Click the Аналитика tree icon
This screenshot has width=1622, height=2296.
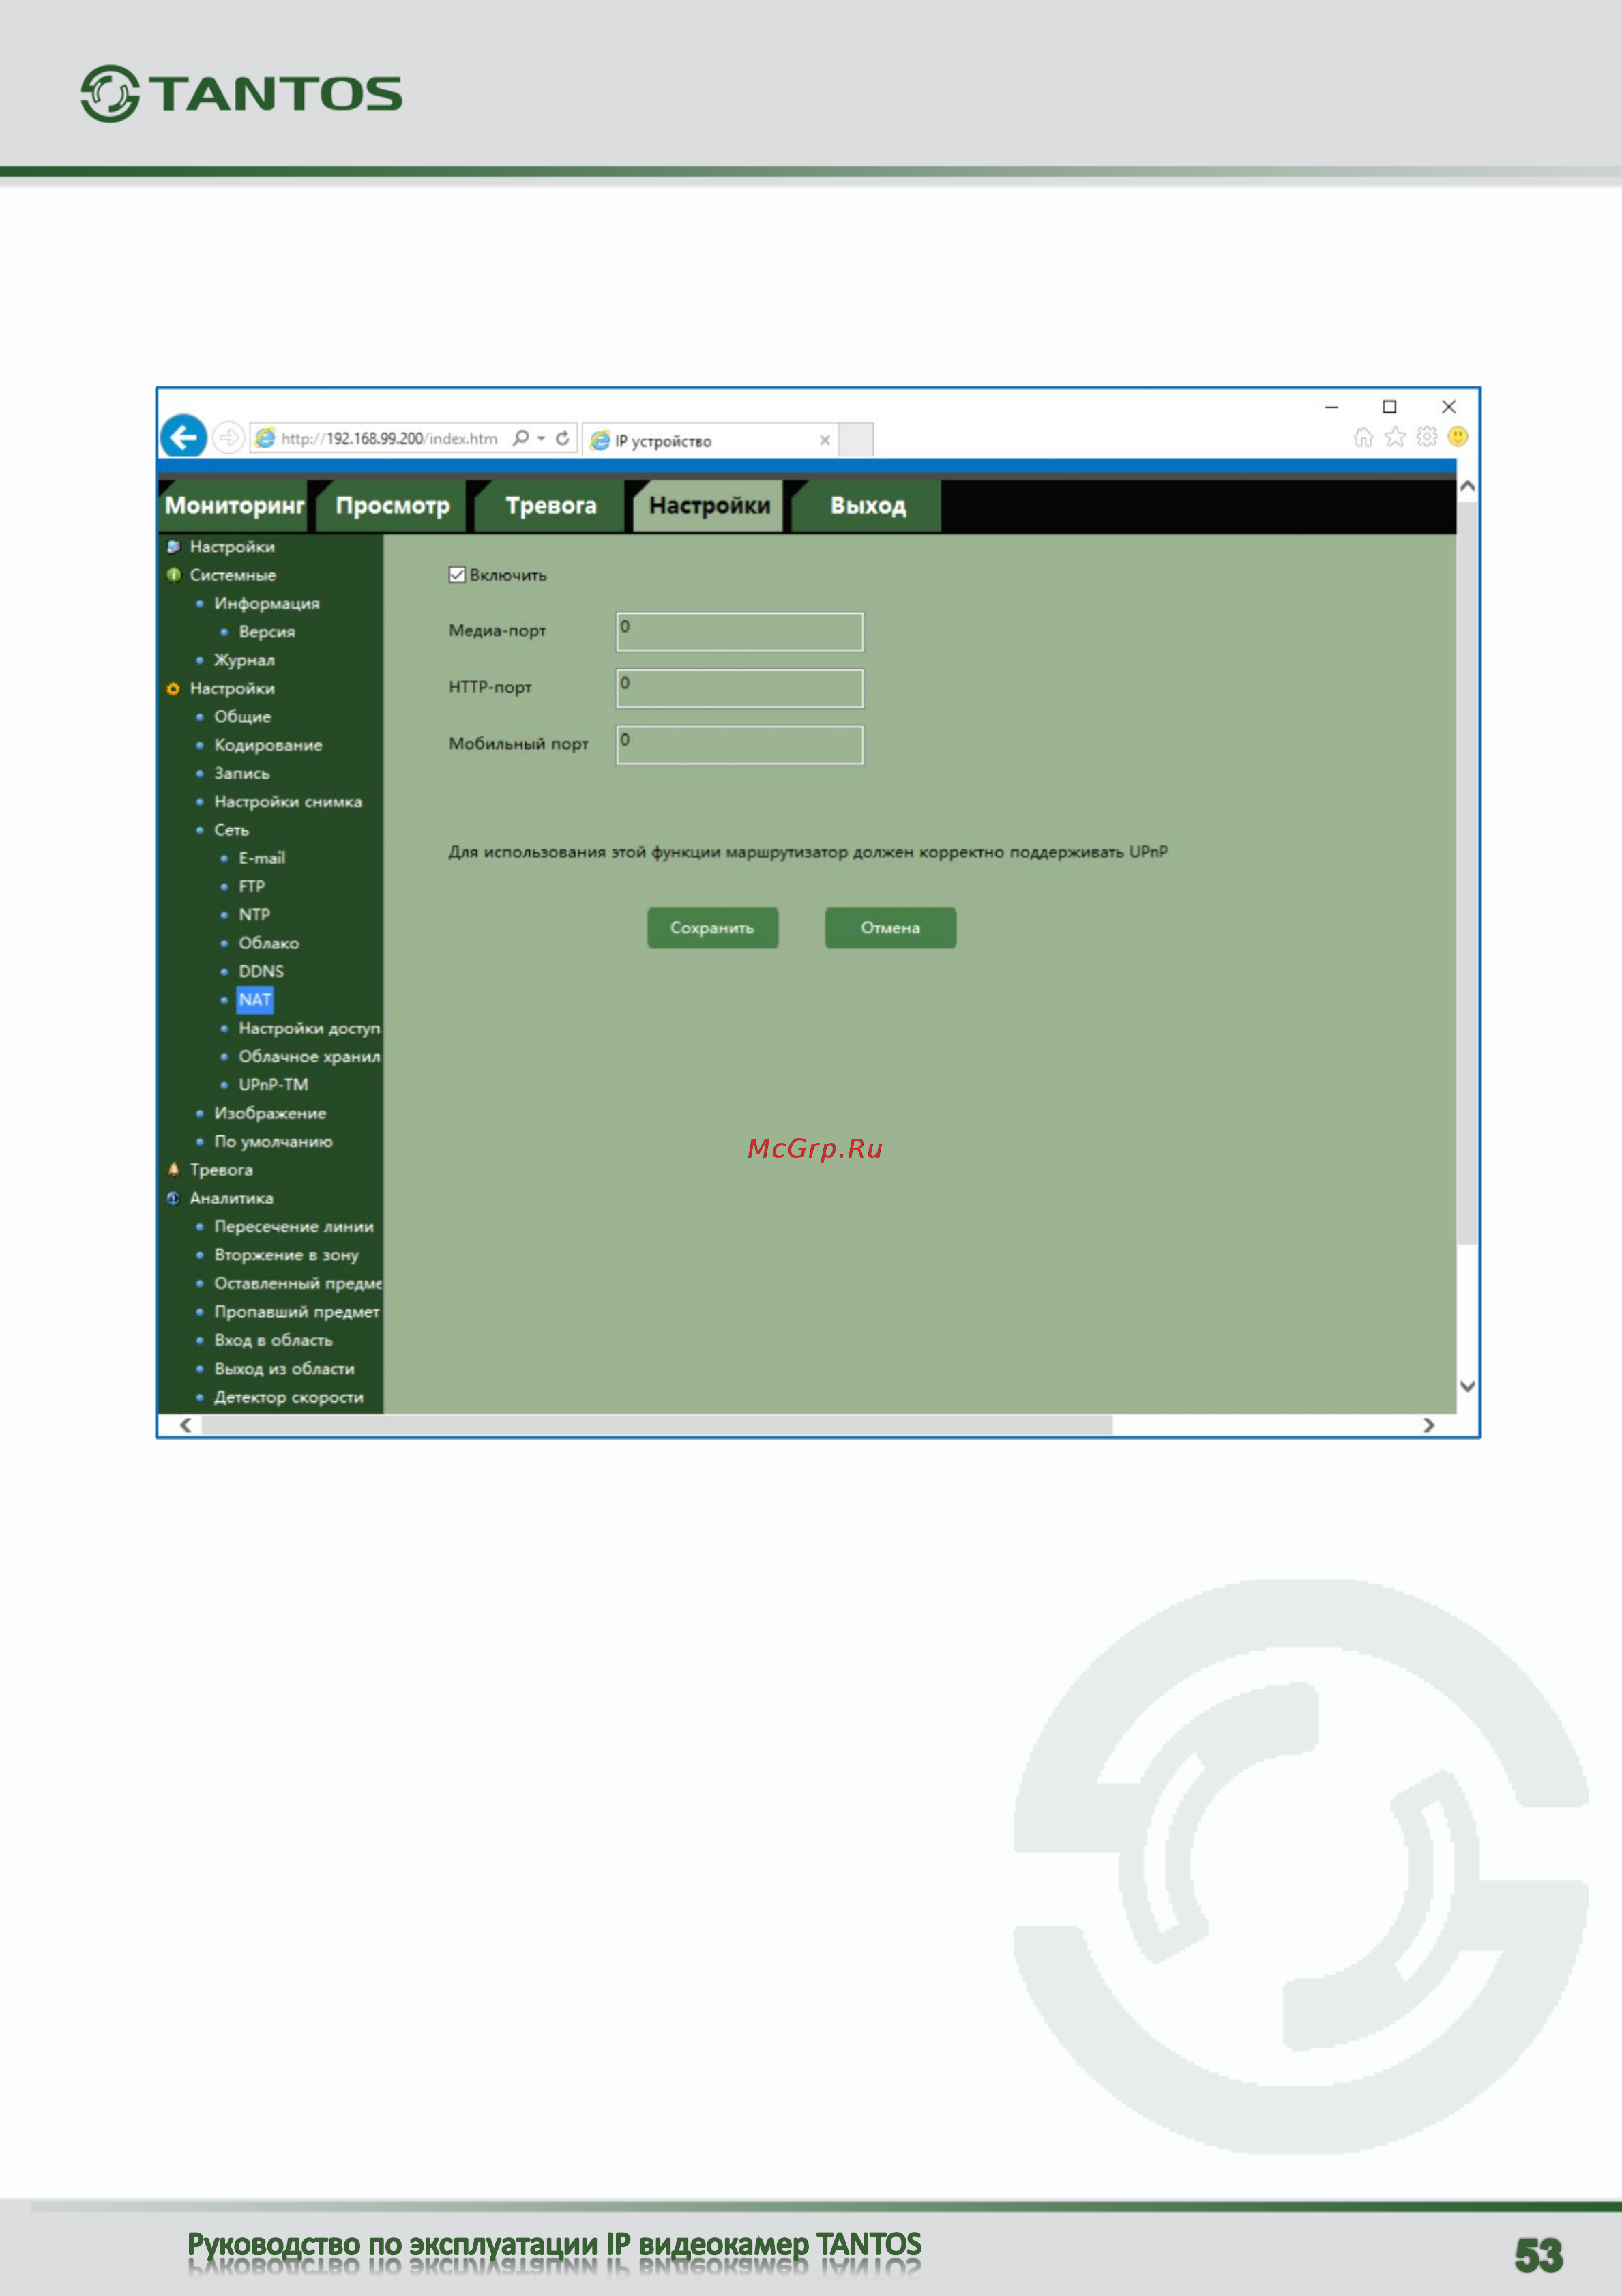click(174, 1198)
